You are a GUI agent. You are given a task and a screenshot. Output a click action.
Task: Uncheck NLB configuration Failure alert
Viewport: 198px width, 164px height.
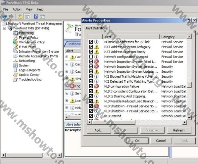click(x=91, y=86)
